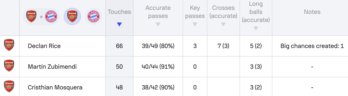Click Arsenal crest beside Martín Zubimendi

coord(9,66)
